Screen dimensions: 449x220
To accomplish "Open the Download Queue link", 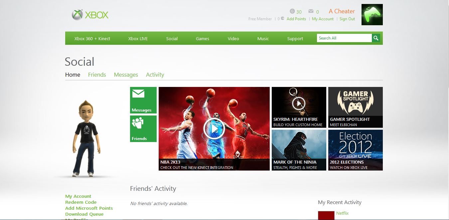I will pyautogui.click(x=84, y=214).
